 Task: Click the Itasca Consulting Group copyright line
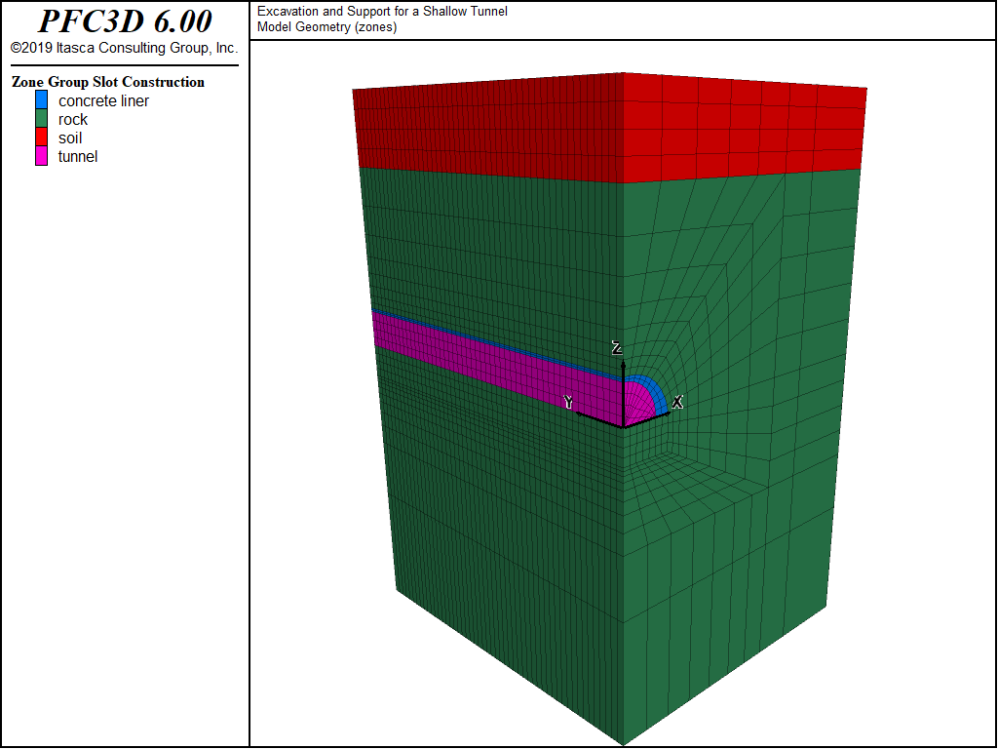coord(124,48)
